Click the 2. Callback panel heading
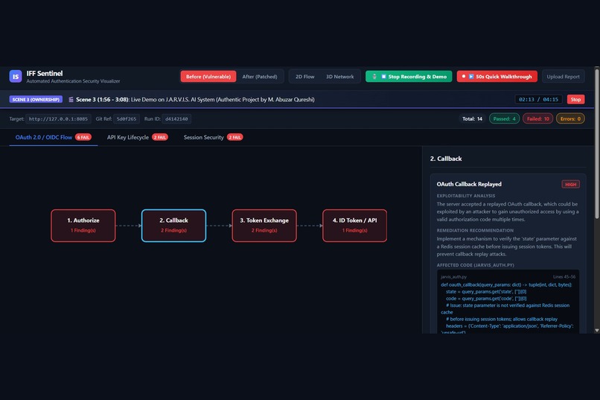600x400 pixels. pyautogui.click(x=446, y=159)
